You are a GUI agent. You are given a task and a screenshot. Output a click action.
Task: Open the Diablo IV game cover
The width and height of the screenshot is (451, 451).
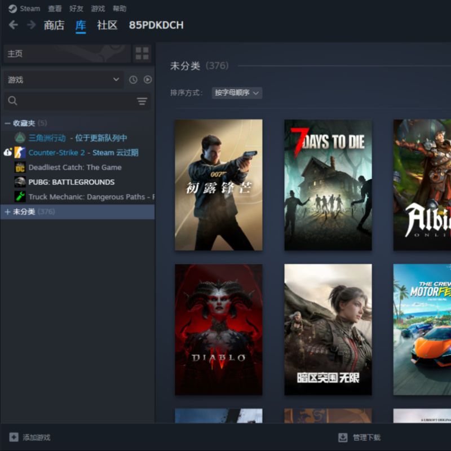(x=219, y=329)
